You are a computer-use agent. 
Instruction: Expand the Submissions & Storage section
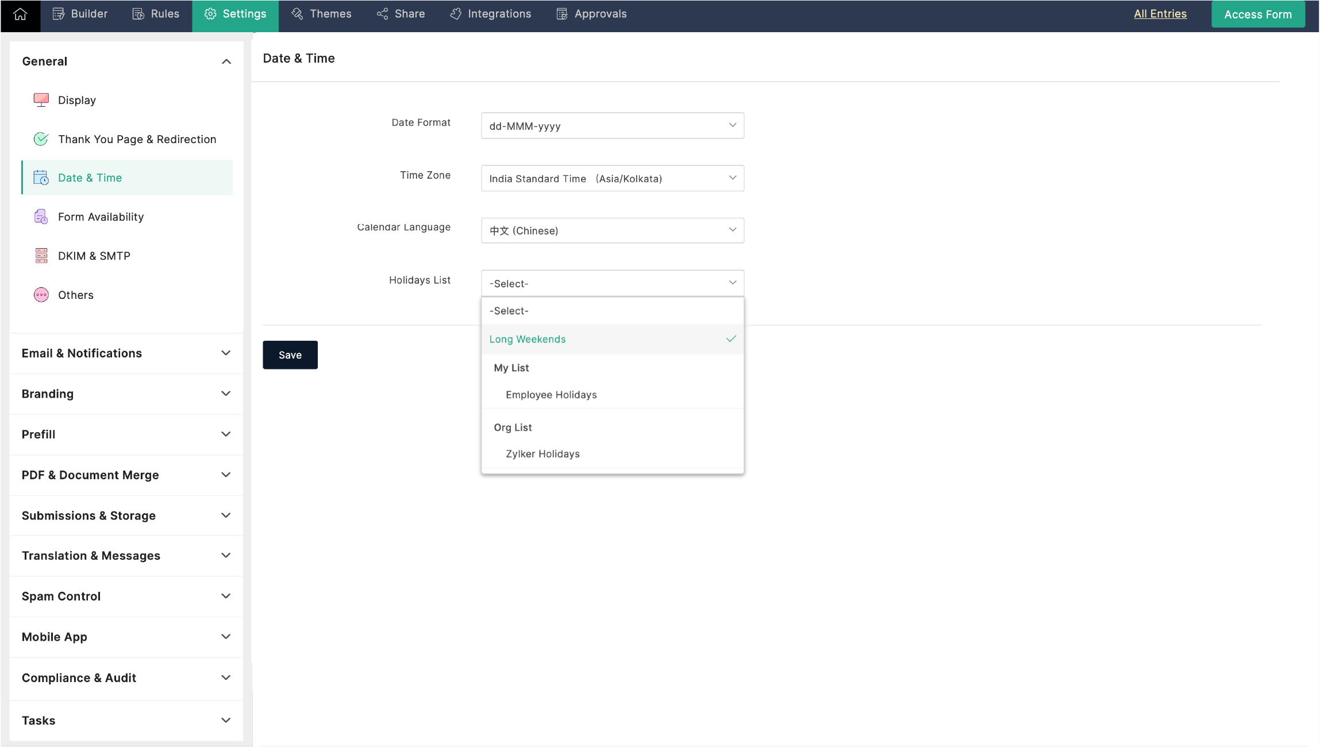point(127,515)
